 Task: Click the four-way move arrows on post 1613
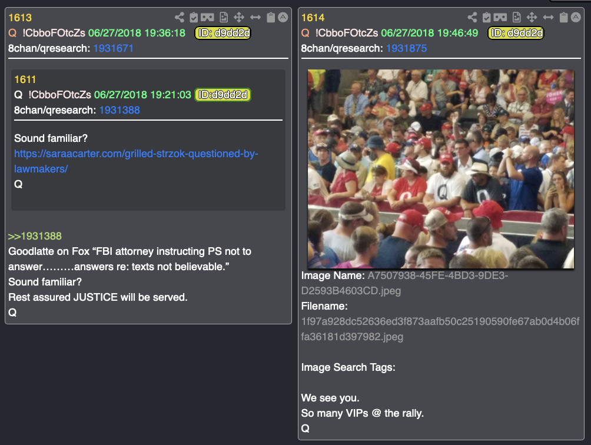pos(239,17)
